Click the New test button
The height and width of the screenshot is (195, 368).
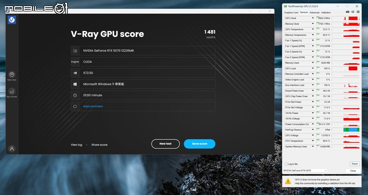coord(166,144)
